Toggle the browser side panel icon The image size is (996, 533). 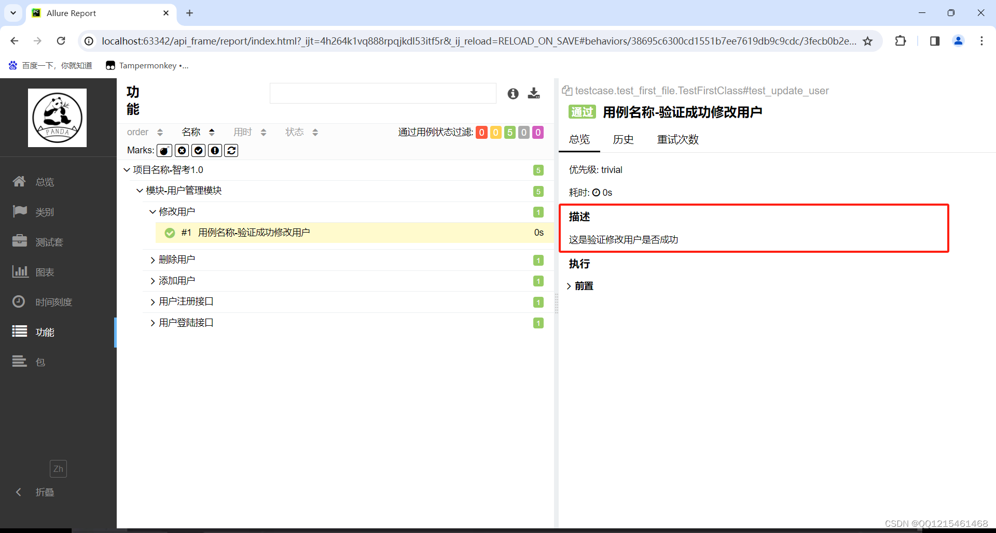coord(935,41)
